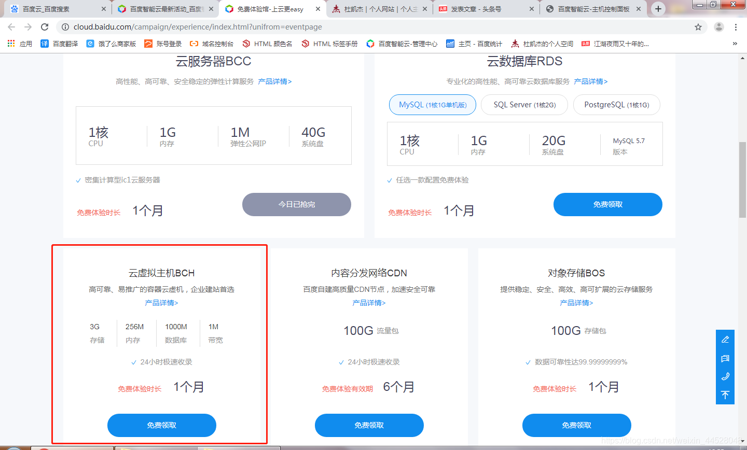Select MySQL (1核1G单机版) option

(x=433, y=105)
